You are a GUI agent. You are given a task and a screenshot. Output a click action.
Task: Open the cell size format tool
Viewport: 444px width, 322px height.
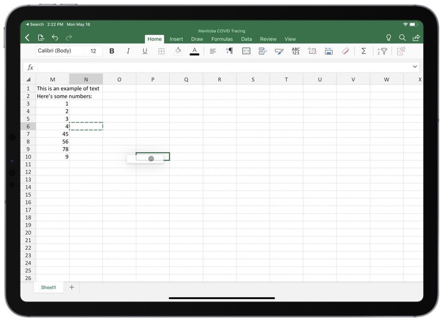pyautogui.click(x=329, y=51)
